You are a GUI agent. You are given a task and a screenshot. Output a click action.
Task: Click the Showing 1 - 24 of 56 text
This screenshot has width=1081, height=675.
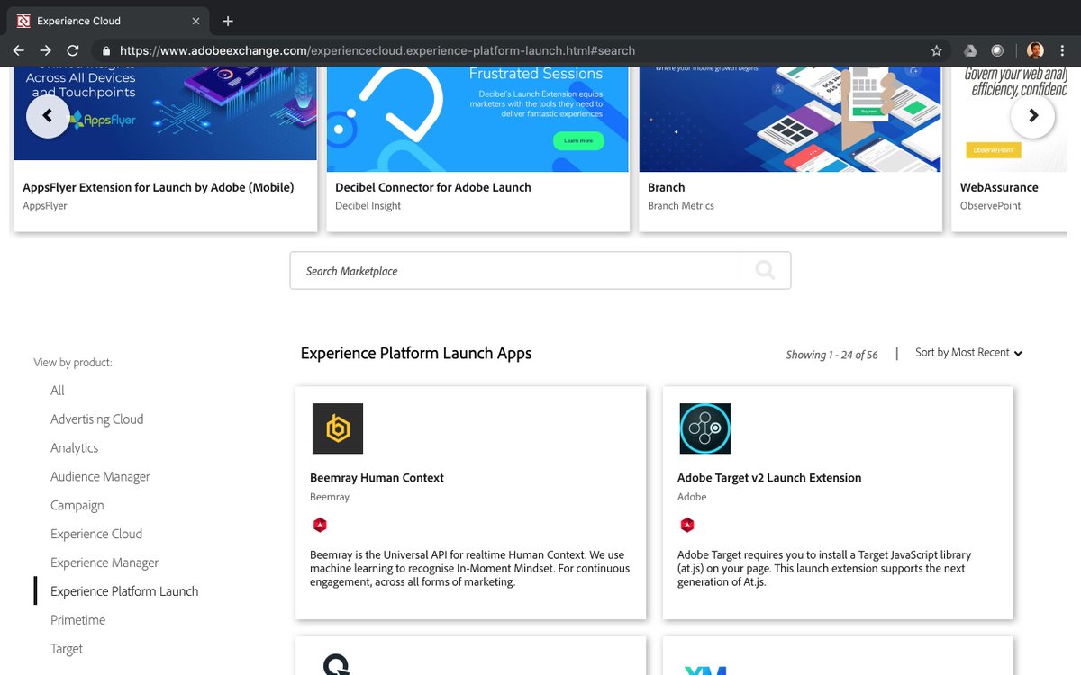831,355
